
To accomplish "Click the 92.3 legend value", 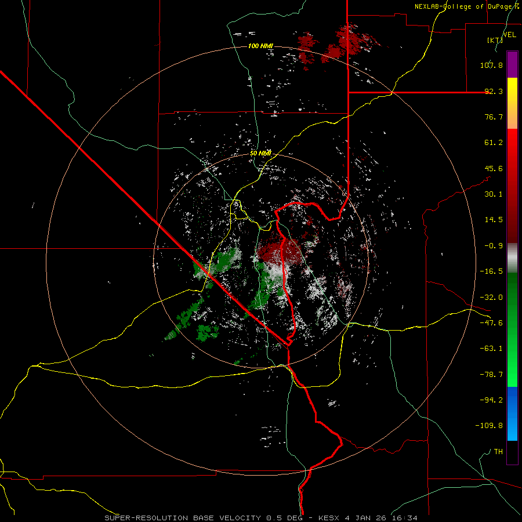I will point(494,91).
